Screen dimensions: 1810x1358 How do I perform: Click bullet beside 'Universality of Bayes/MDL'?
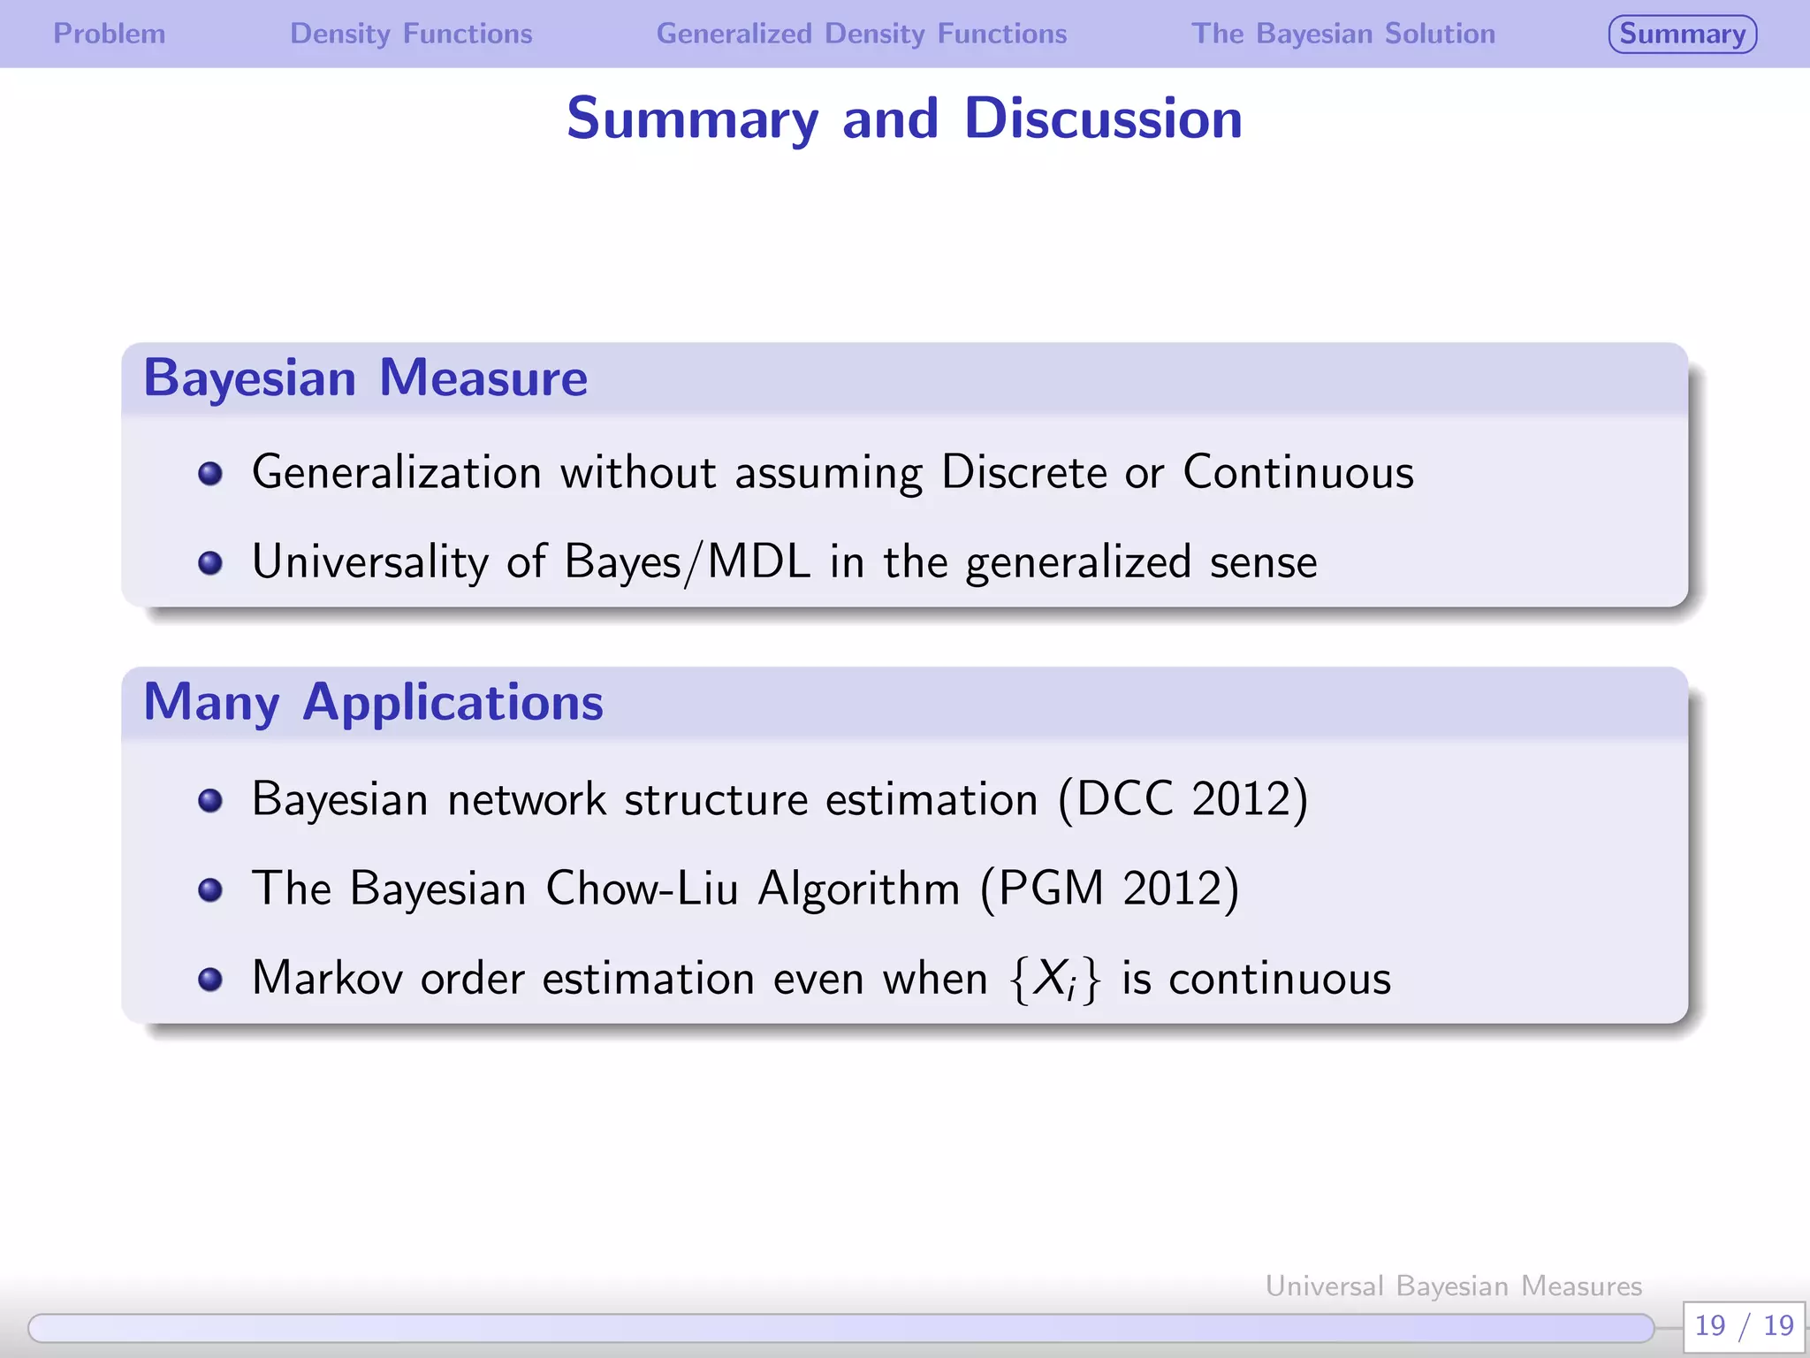coord(210,563)
